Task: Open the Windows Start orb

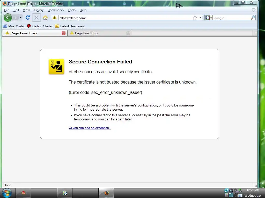Action: [x=7, y=193]
